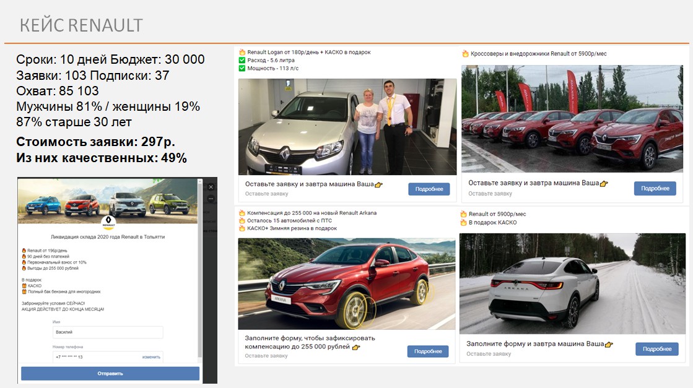Click Подробнее on the crossovers ad

(x=655, y=189)
